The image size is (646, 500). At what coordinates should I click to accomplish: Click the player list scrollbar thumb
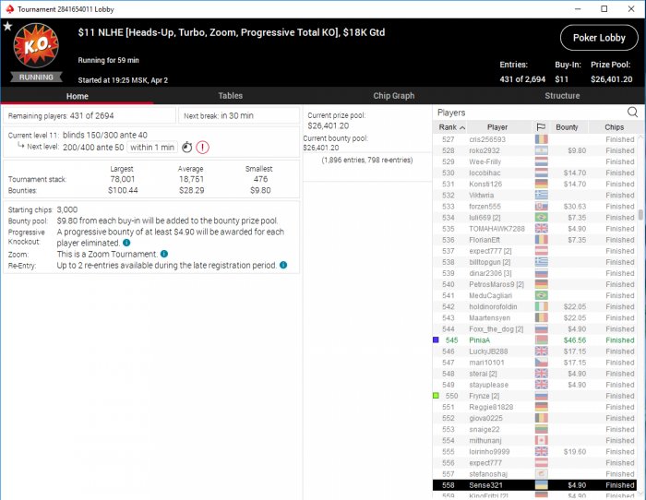coord(640,215)
